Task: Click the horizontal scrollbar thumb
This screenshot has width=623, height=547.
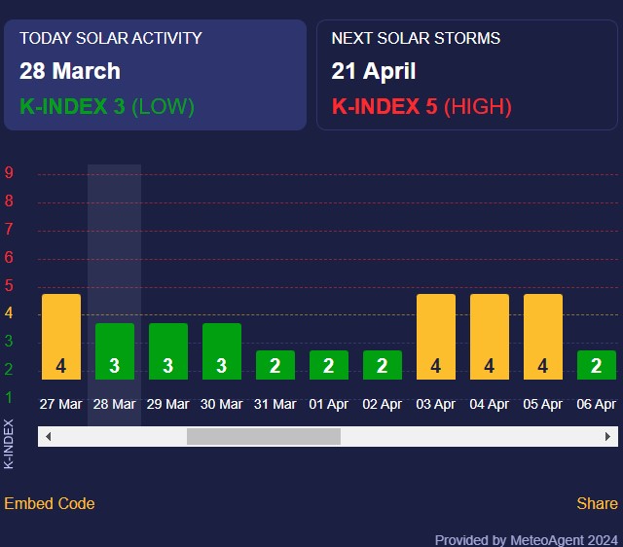Action: [263, 437]
